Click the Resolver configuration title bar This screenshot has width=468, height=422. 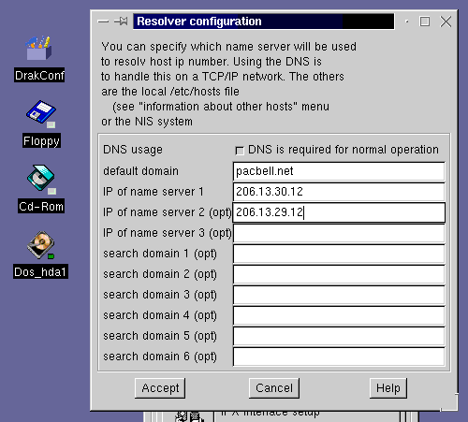(264, 22)
